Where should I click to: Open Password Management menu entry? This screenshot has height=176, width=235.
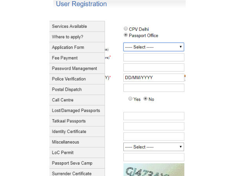coord(77,68)
